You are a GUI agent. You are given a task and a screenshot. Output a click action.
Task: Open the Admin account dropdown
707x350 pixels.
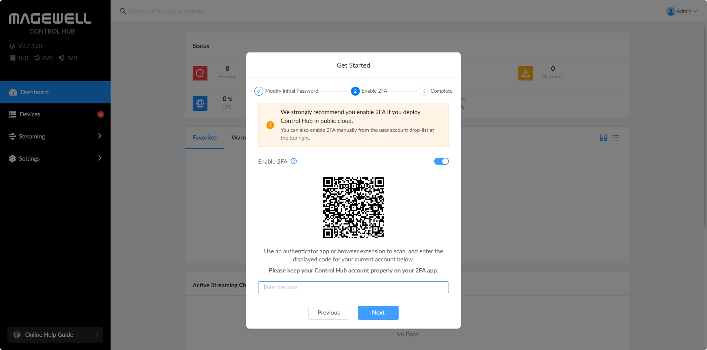682,11
